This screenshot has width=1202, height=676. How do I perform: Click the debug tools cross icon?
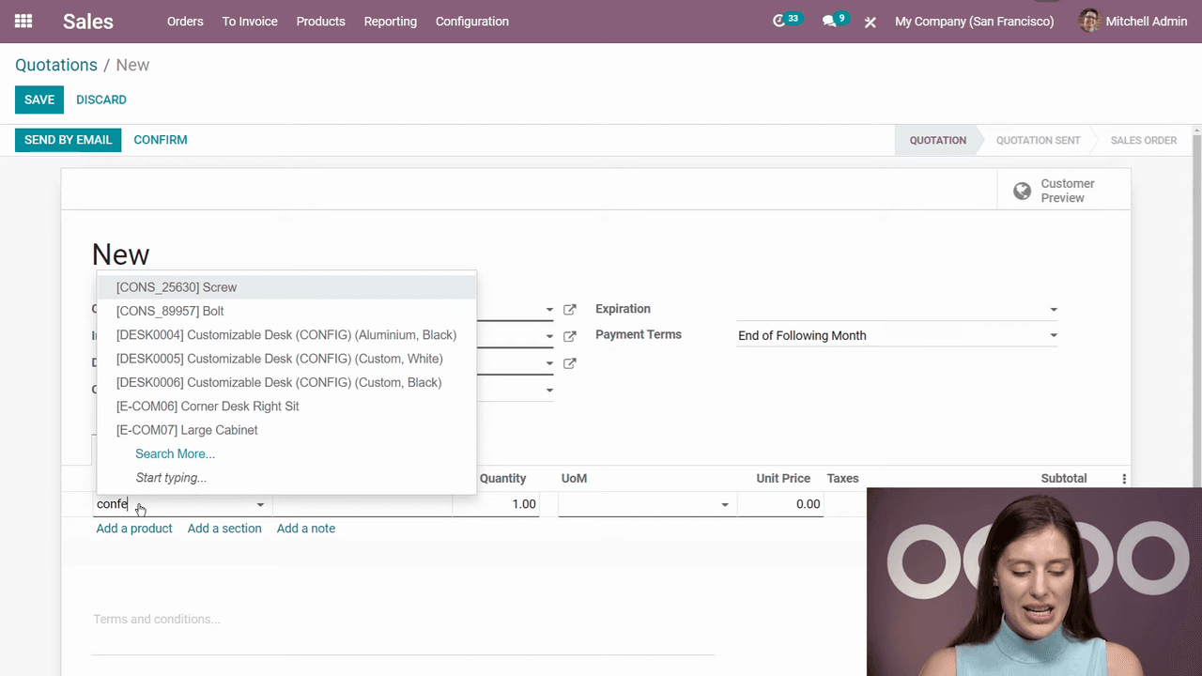[871, 22]
